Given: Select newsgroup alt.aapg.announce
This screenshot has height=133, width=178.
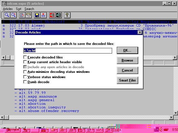Looking at the screenshot, I should tap(38, 96).
